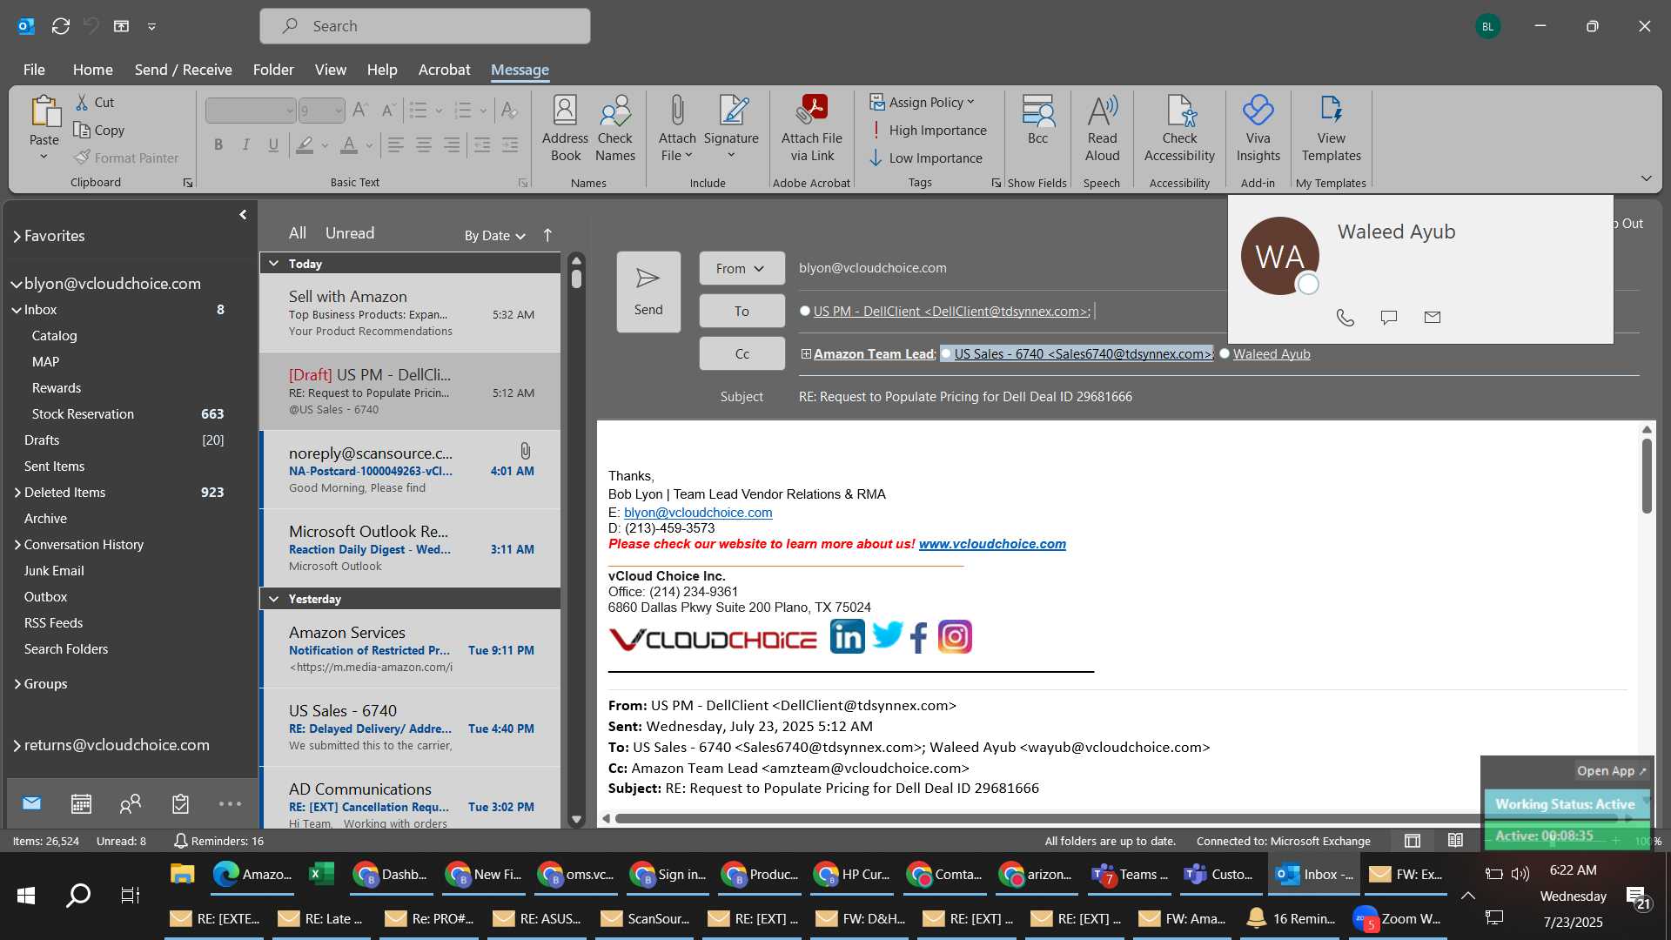
Task: Click the Copy icon in Clipboard group
Action: (x=82, y=130)
